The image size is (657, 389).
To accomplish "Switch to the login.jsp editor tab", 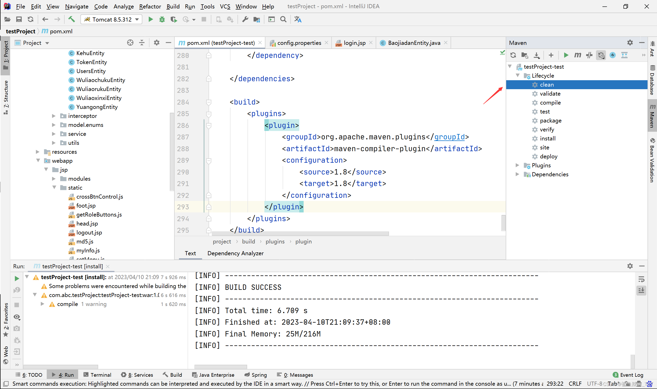I will coord(354,43).
